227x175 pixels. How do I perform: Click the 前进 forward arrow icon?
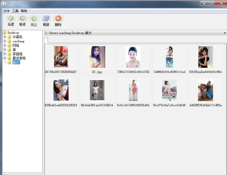22,19
